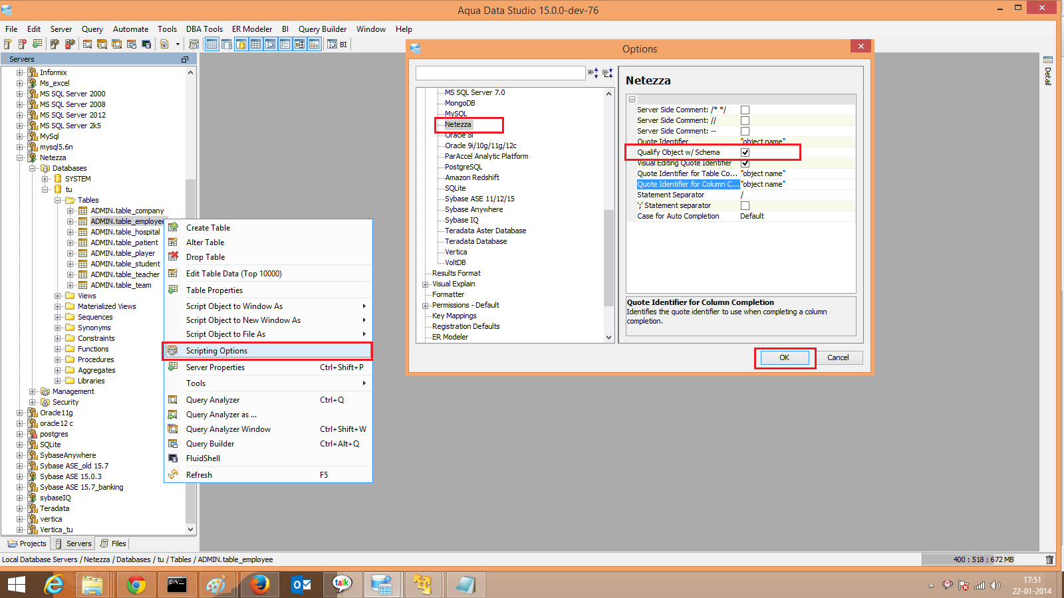Open Script Object to Window As submenu
The image size is (1064, 598).
267,306
